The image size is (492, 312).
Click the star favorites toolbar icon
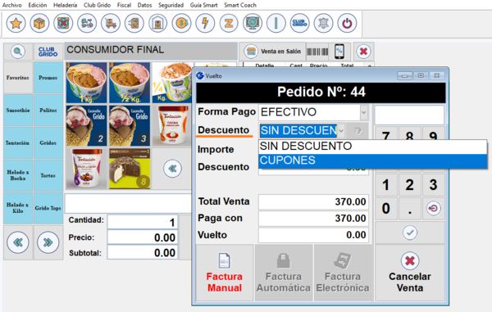click(x=16, y=23)
